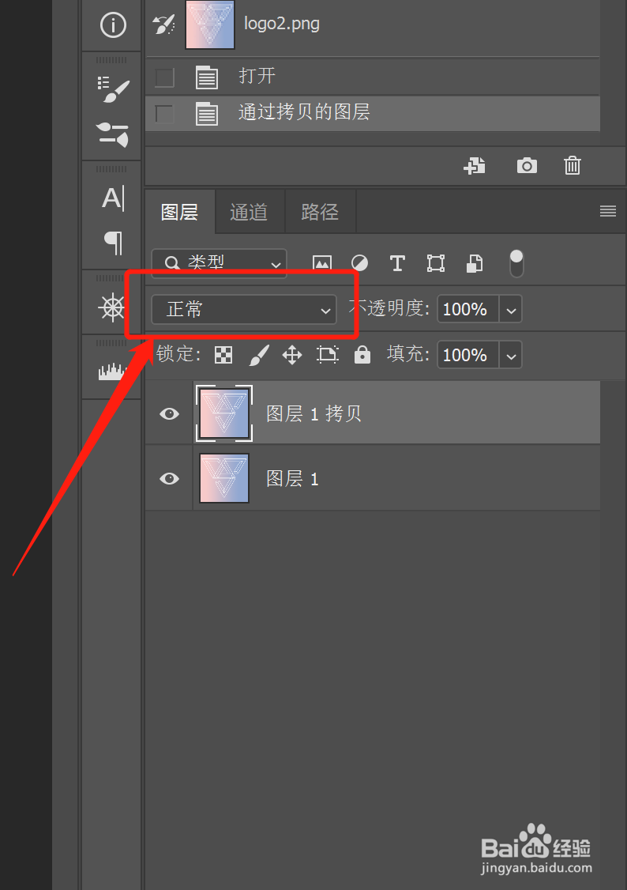Select the 通过拷贝的图层 history state
627x890 pixels.
(373, 114)
